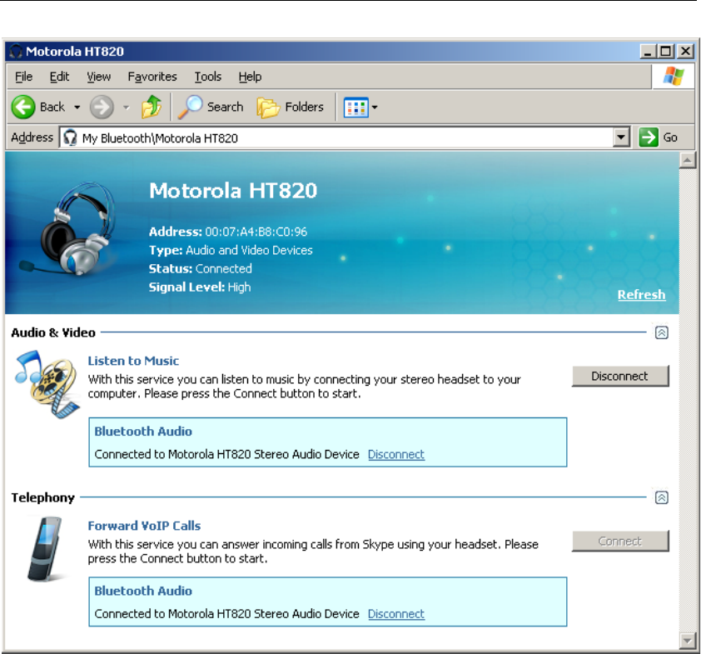Collapse the Telephony section
This screenshot has width=701, height=654.
tap(662, 497)
